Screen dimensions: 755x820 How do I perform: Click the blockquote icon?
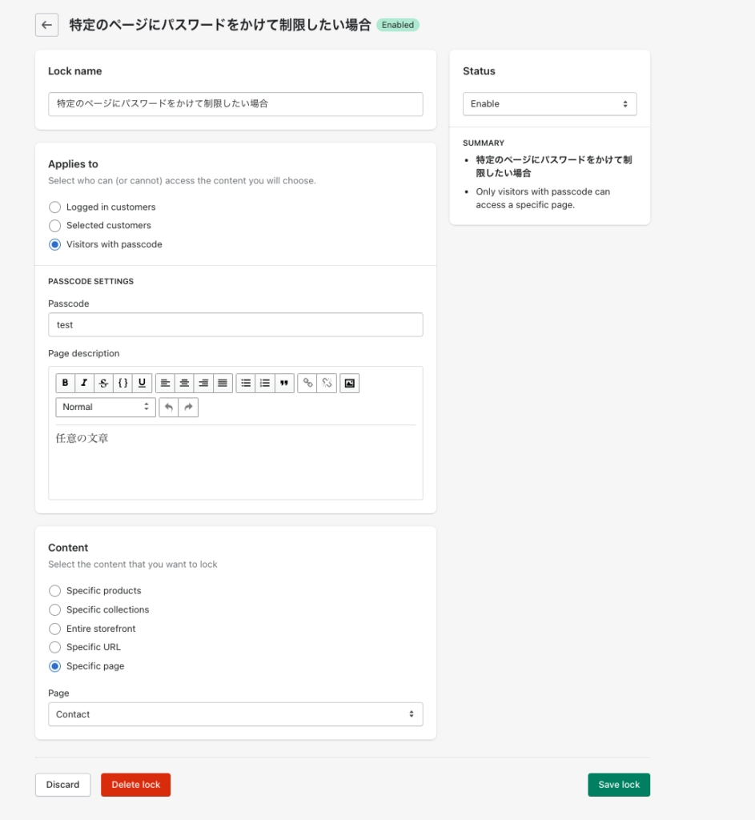click(x=284, y=383)
